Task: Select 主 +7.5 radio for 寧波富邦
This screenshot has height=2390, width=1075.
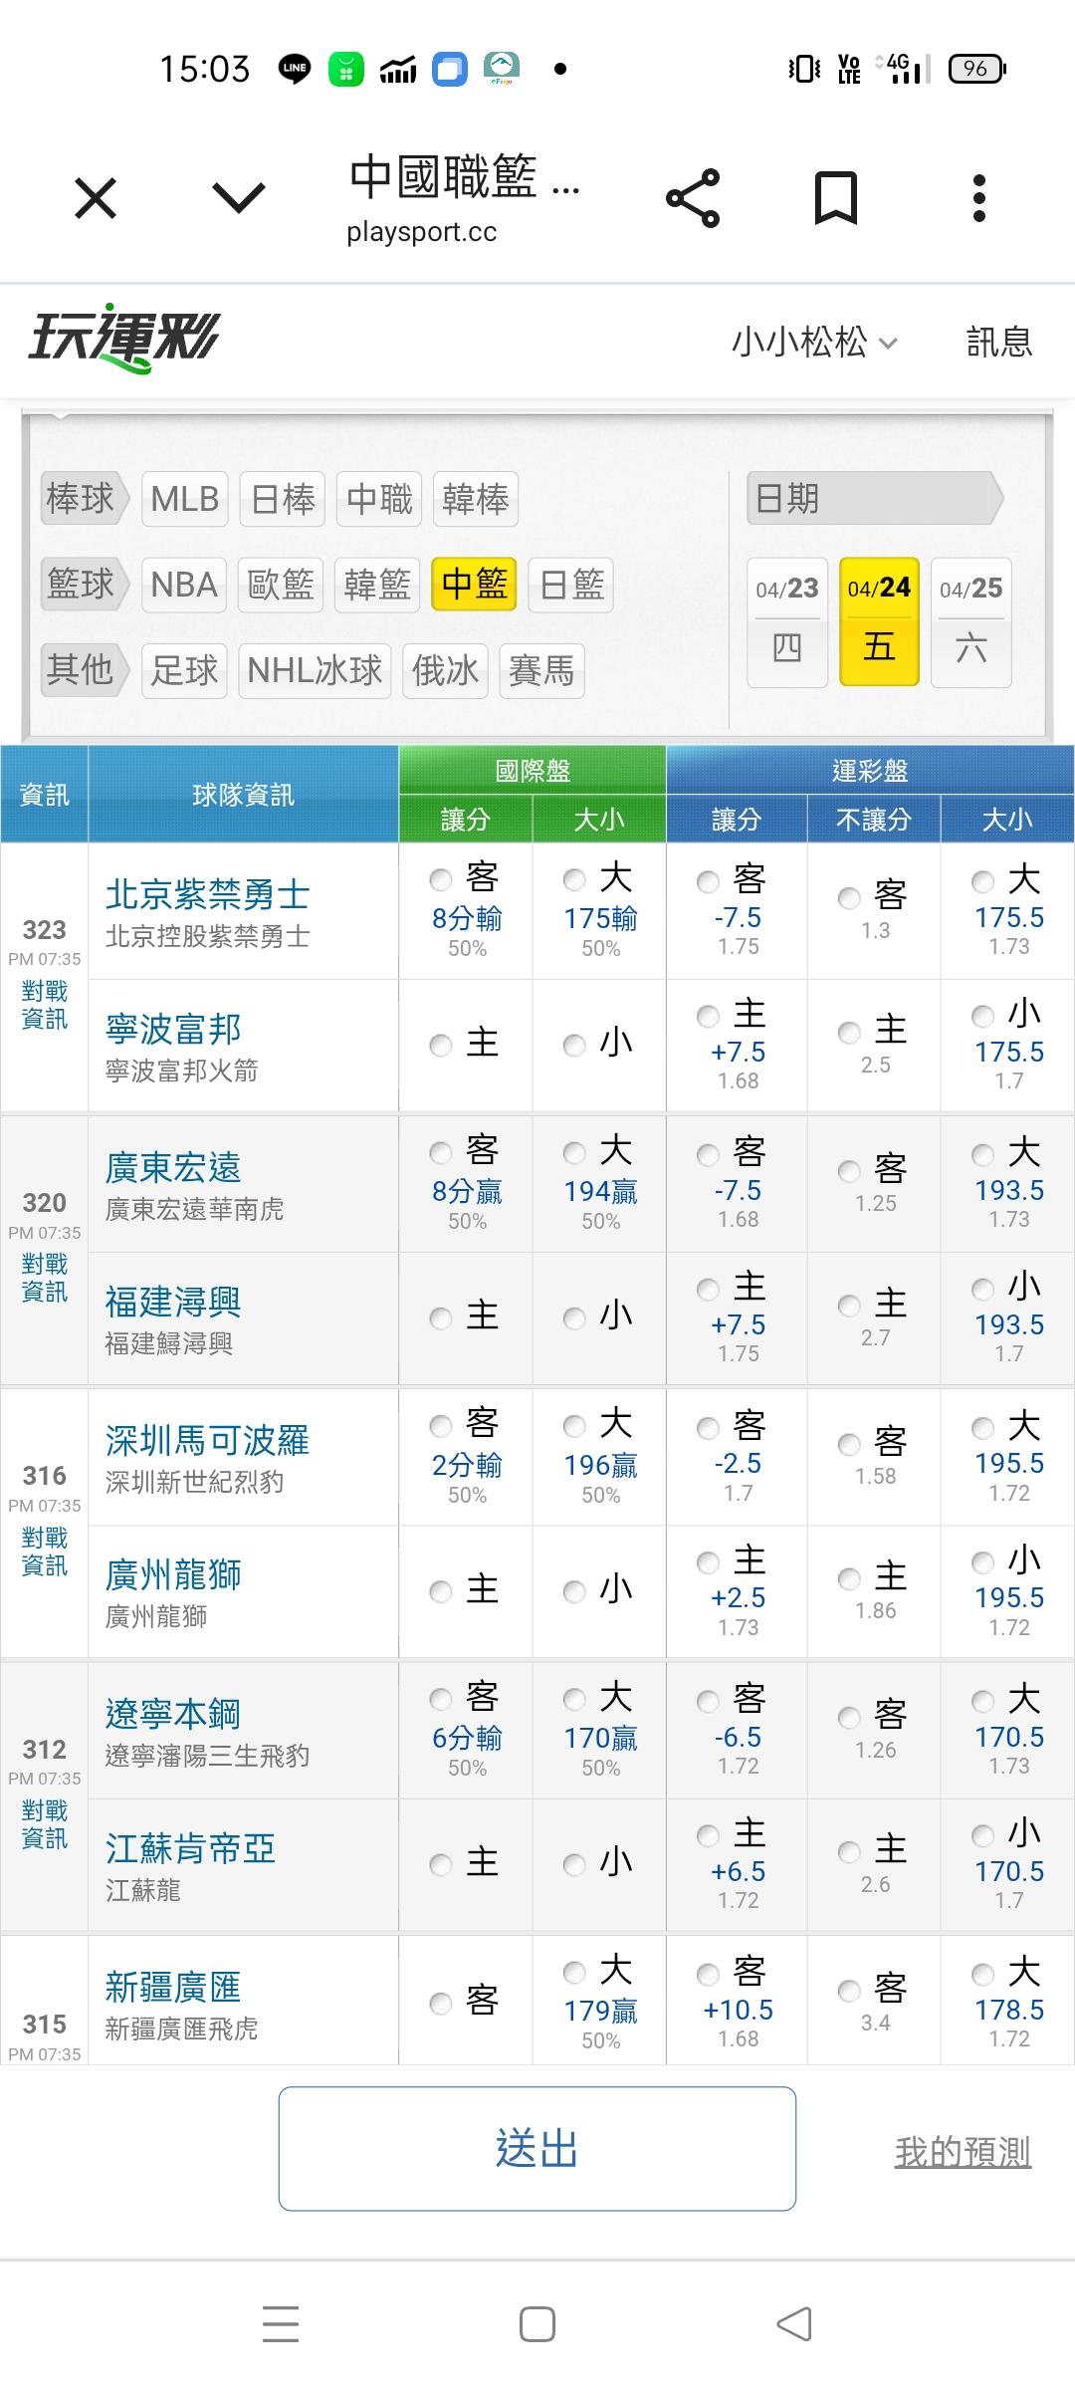Action: [709, 1017]
